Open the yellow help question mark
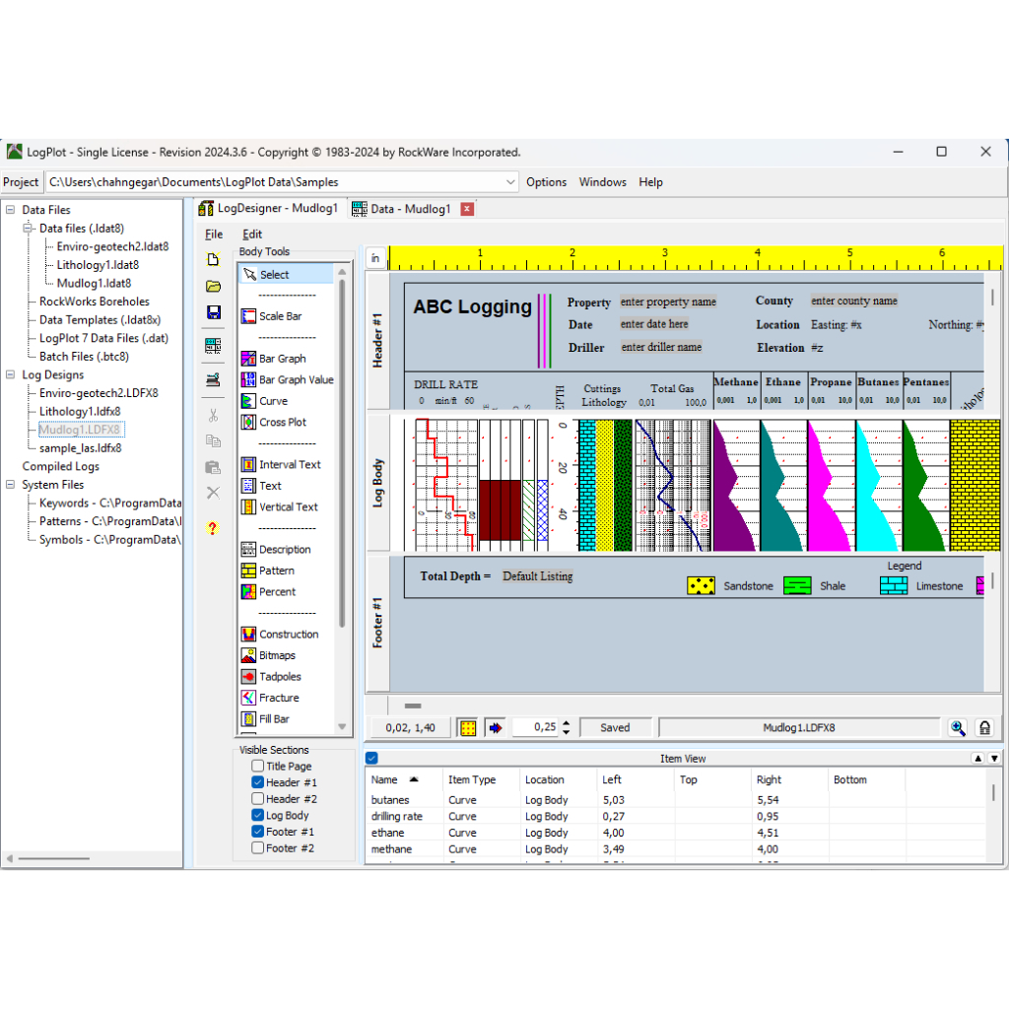 click(x=213, y=528)
